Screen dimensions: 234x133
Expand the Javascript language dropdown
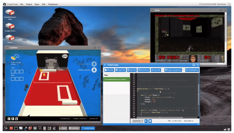coord(137,121)
